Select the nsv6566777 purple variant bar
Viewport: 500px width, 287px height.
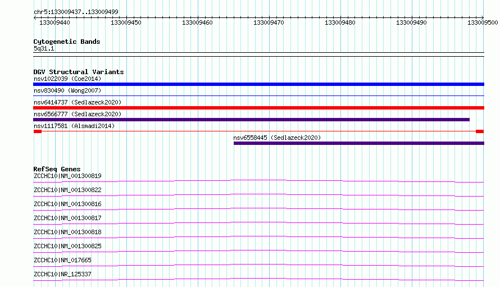[x=251, y=120]
